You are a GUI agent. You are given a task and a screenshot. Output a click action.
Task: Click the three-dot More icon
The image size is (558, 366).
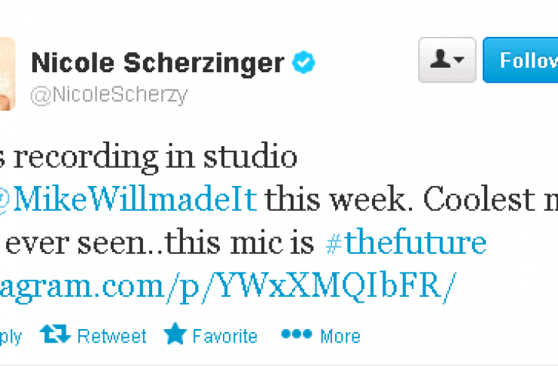pos(296,334)
